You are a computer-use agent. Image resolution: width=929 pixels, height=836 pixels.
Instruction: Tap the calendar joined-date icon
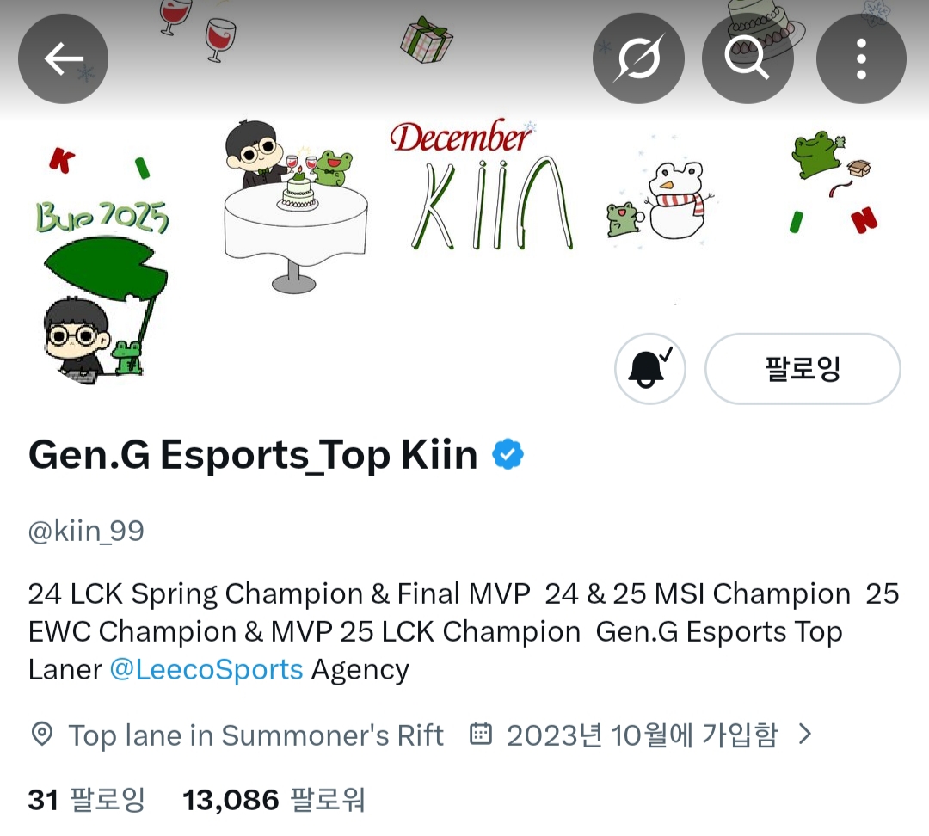point(481,734)
